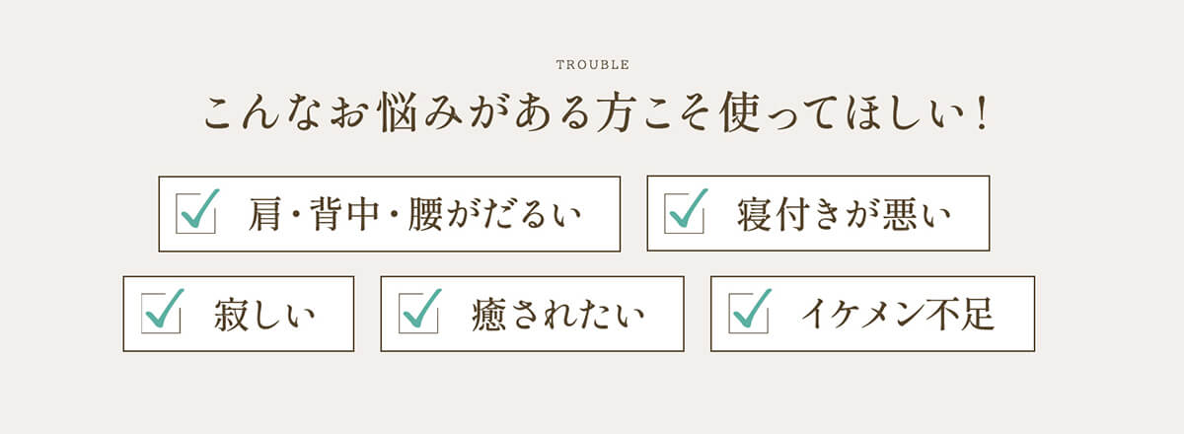Select the 寝付きが悪い label text
Image resolution: width=1184 pixels, height=434 pixels.
(x=845, y=215)
